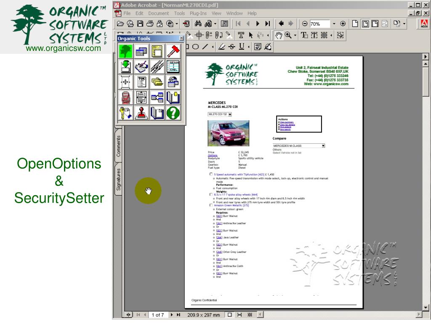Click the Begin/End notepad icon in Organic Tools

pos(173,66)
